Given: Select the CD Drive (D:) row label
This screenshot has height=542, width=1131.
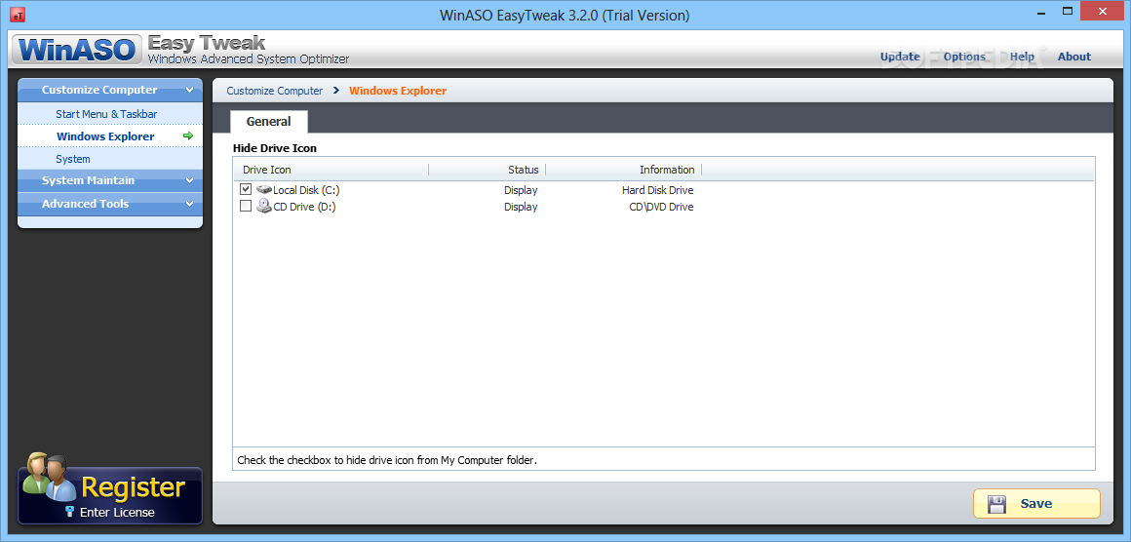Looking at the screenshot, I should click(304, 207).
